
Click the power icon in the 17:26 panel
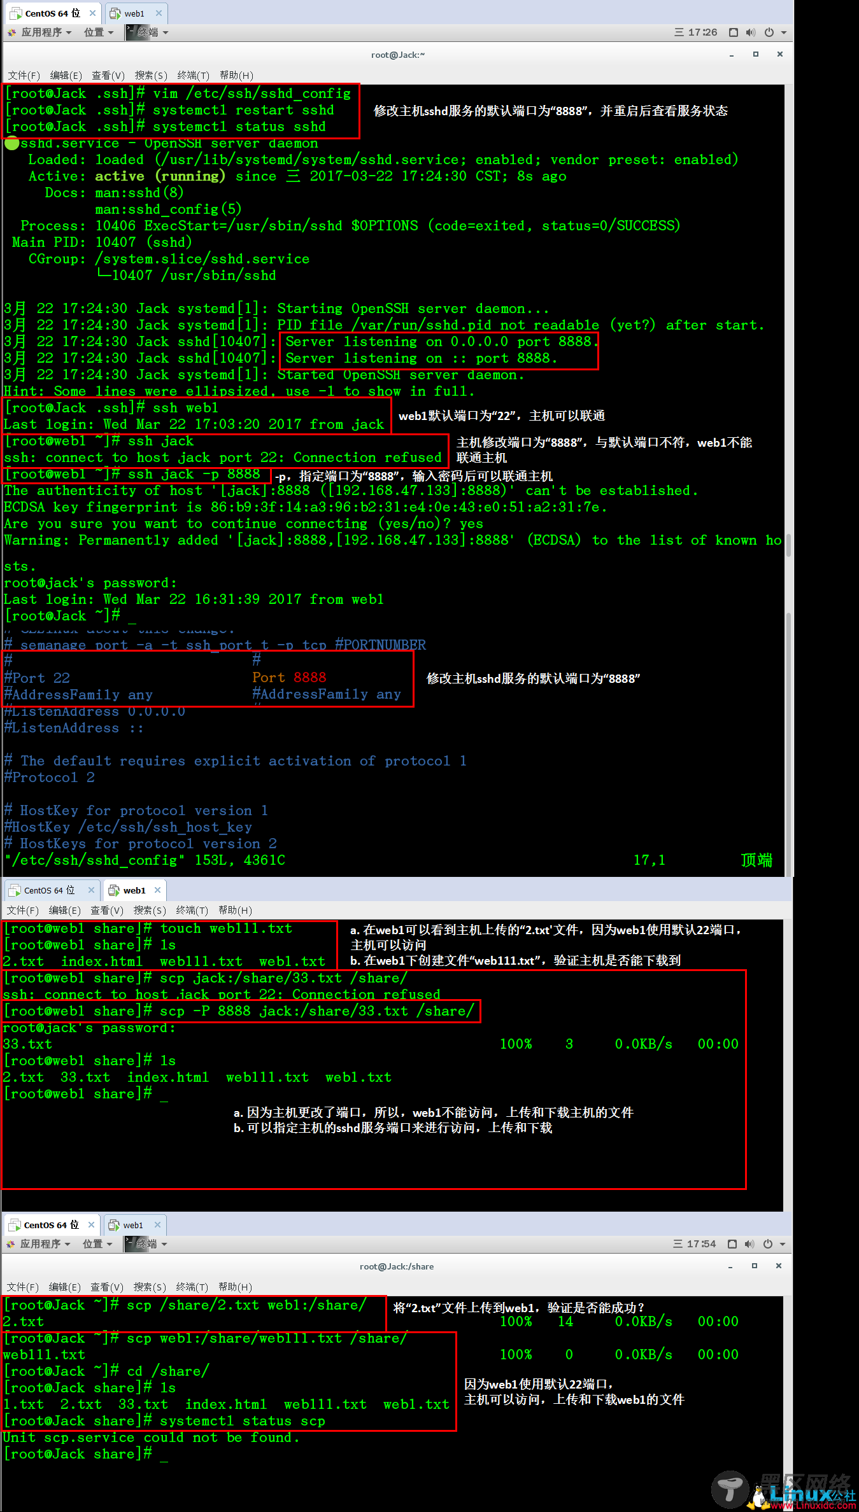pyautogui.click(x=769, y=32)
